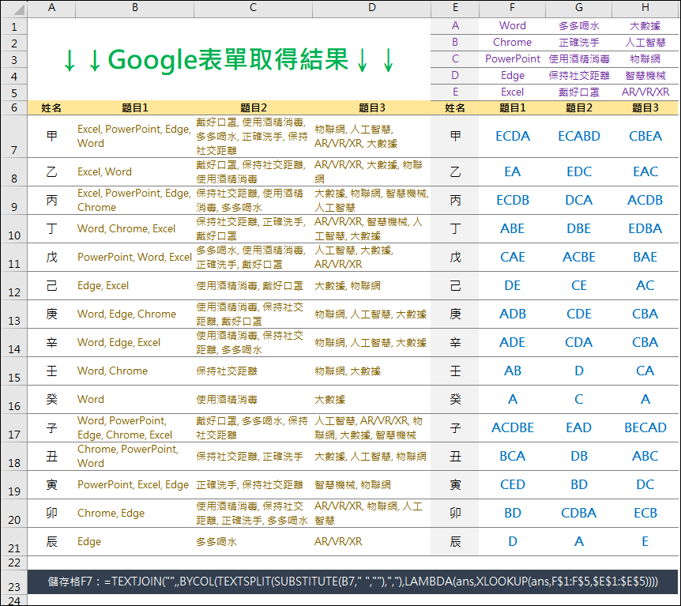Click cell G7 showing ECABD
Image resolution: width=681 pixels, height=606 pixels.
[x=579, y=137]
